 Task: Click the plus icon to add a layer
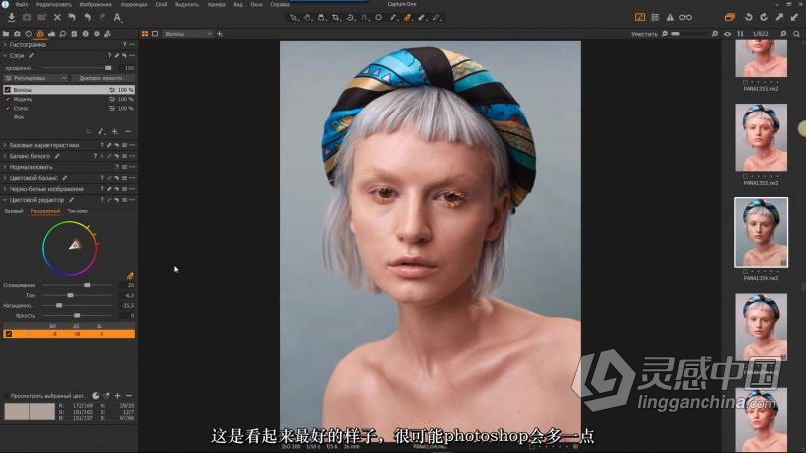pos(115,132)
